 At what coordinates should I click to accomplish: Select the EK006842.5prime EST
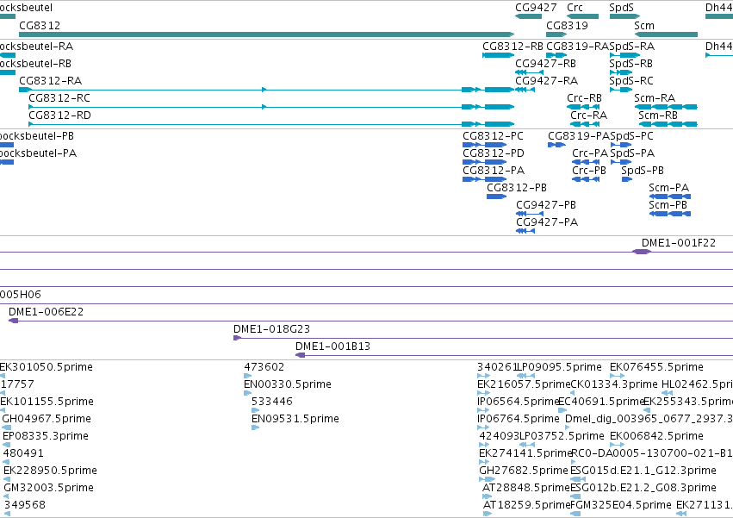(x=657, y=437)
